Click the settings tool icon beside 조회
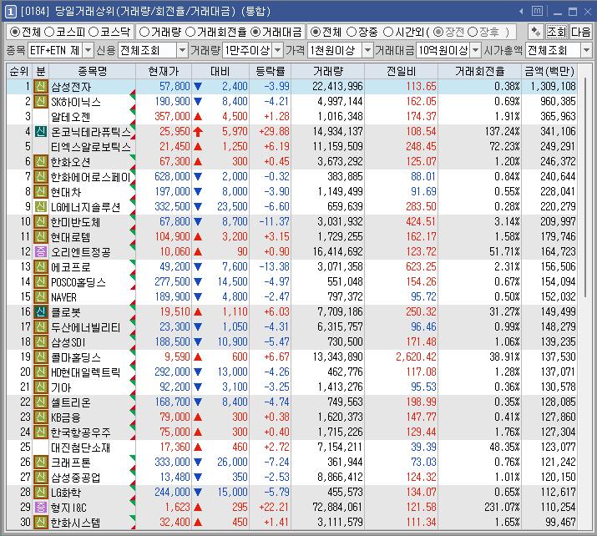The width and height of the screenshot is (597, 536). tap(536, 32)
